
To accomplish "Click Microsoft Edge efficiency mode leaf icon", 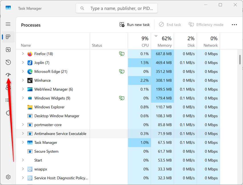I will (122, 71).
